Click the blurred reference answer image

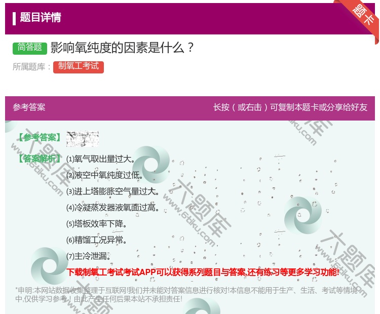tap(83, 139)
